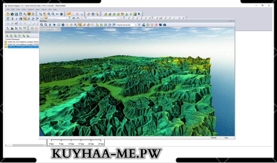This screenshot has width=277, height=163.
Task: Click the airplane fly-through icon in main toolbar
Action: click(139, 14)
